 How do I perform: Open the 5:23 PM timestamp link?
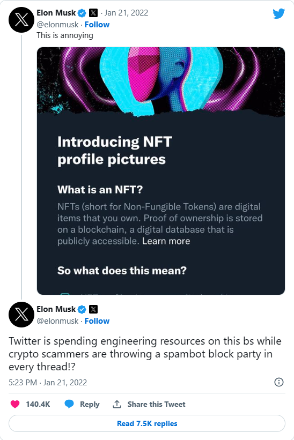[48, 383]
